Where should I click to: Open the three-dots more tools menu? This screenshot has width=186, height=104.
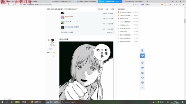(x=180, y=5)
